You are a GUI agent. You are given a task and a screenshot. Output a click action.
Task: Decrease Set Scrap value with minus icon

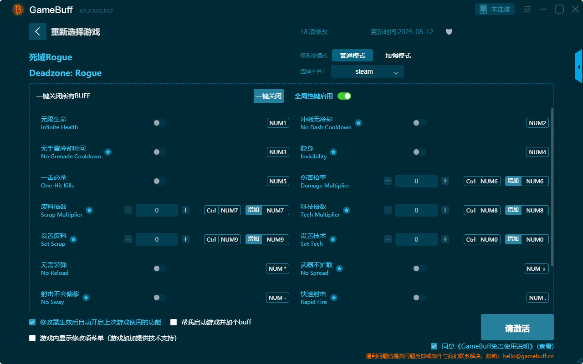tap(128, 239)
